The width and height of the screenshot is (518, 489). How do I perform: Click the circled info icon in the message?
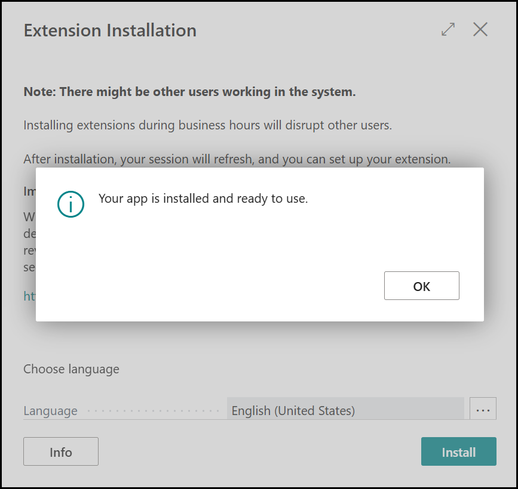(x=71, y=204)
